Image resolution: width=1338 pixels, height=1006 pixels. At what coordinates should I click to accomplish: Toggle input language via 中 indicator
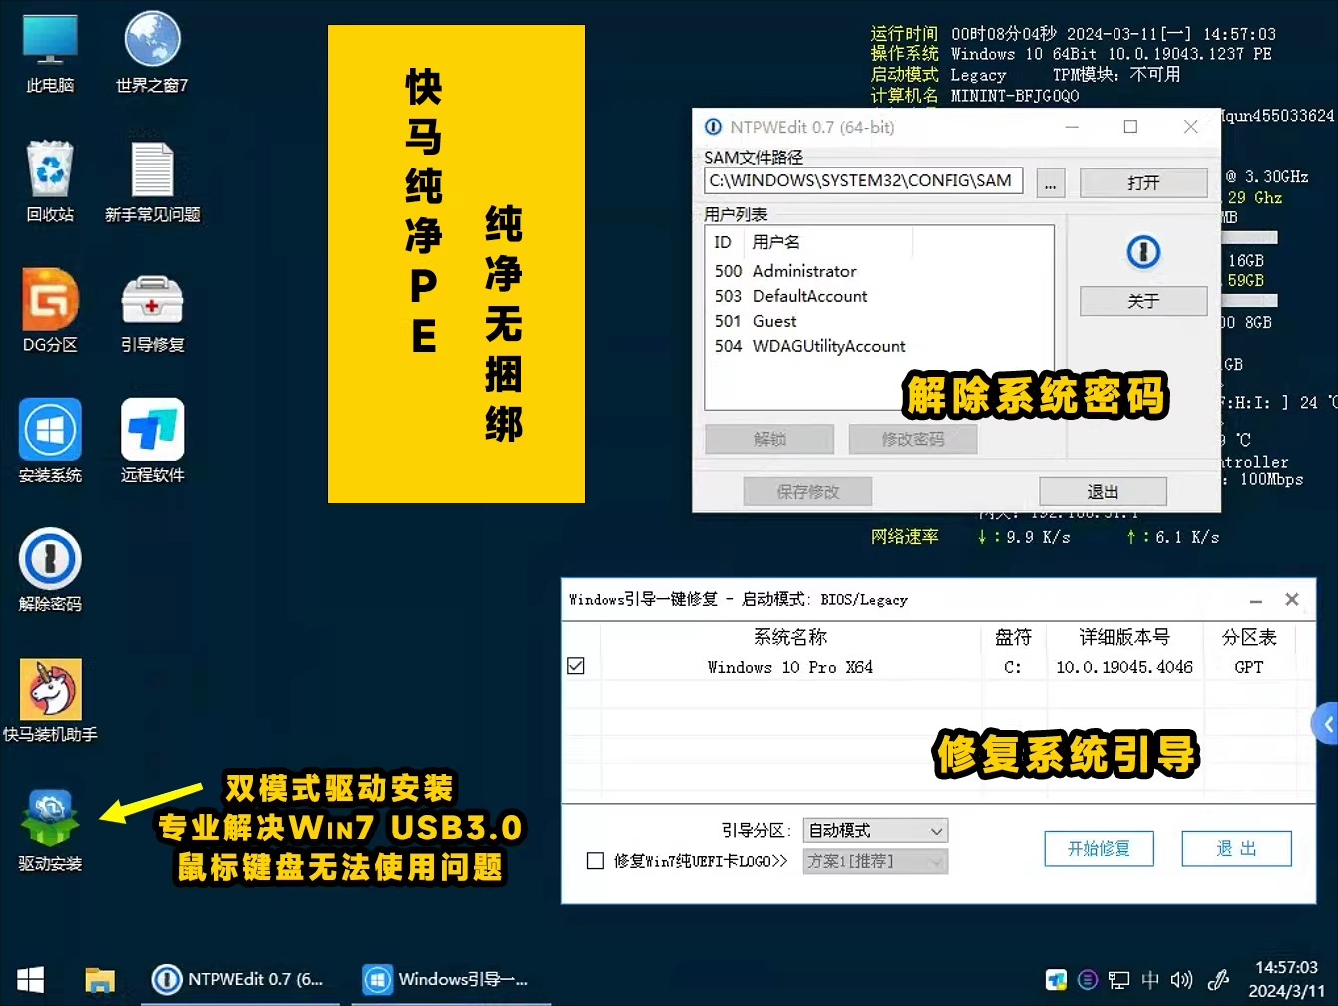tap(1151, 980)
